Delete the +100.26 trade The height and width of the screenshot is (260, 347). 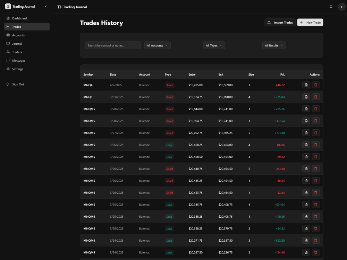[315, 216]
